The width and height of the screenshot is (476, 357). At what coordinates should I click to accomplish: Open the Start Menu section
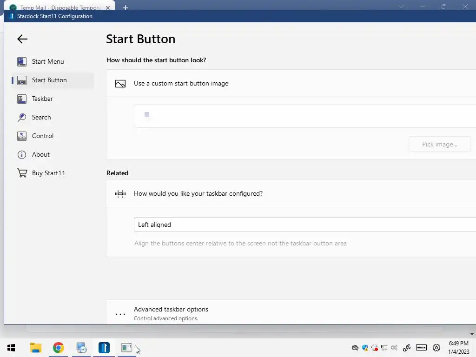pos(53,62)
